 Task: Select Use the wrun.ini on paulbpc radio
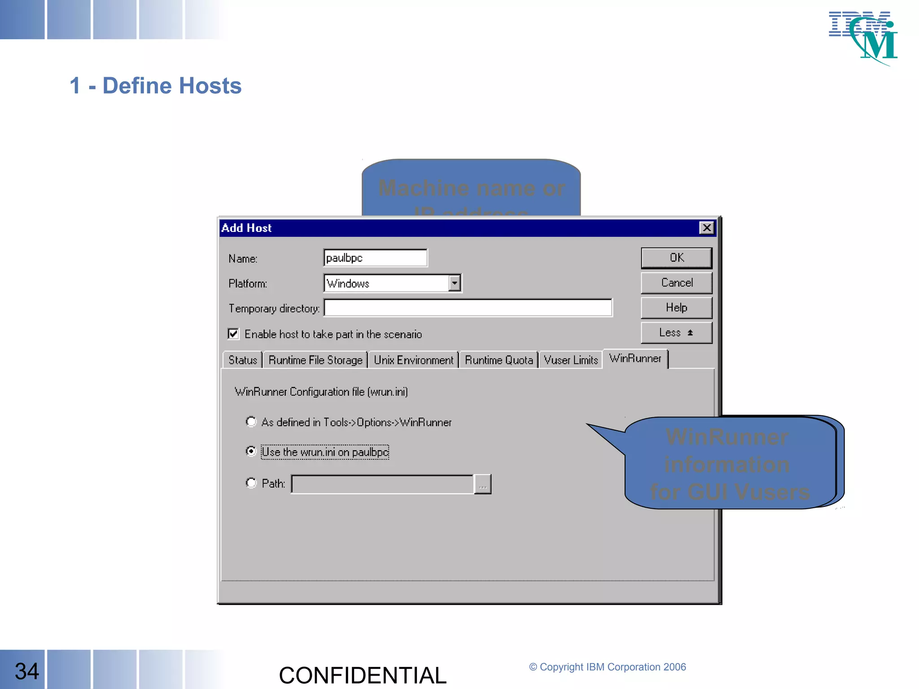coord(251,451)
